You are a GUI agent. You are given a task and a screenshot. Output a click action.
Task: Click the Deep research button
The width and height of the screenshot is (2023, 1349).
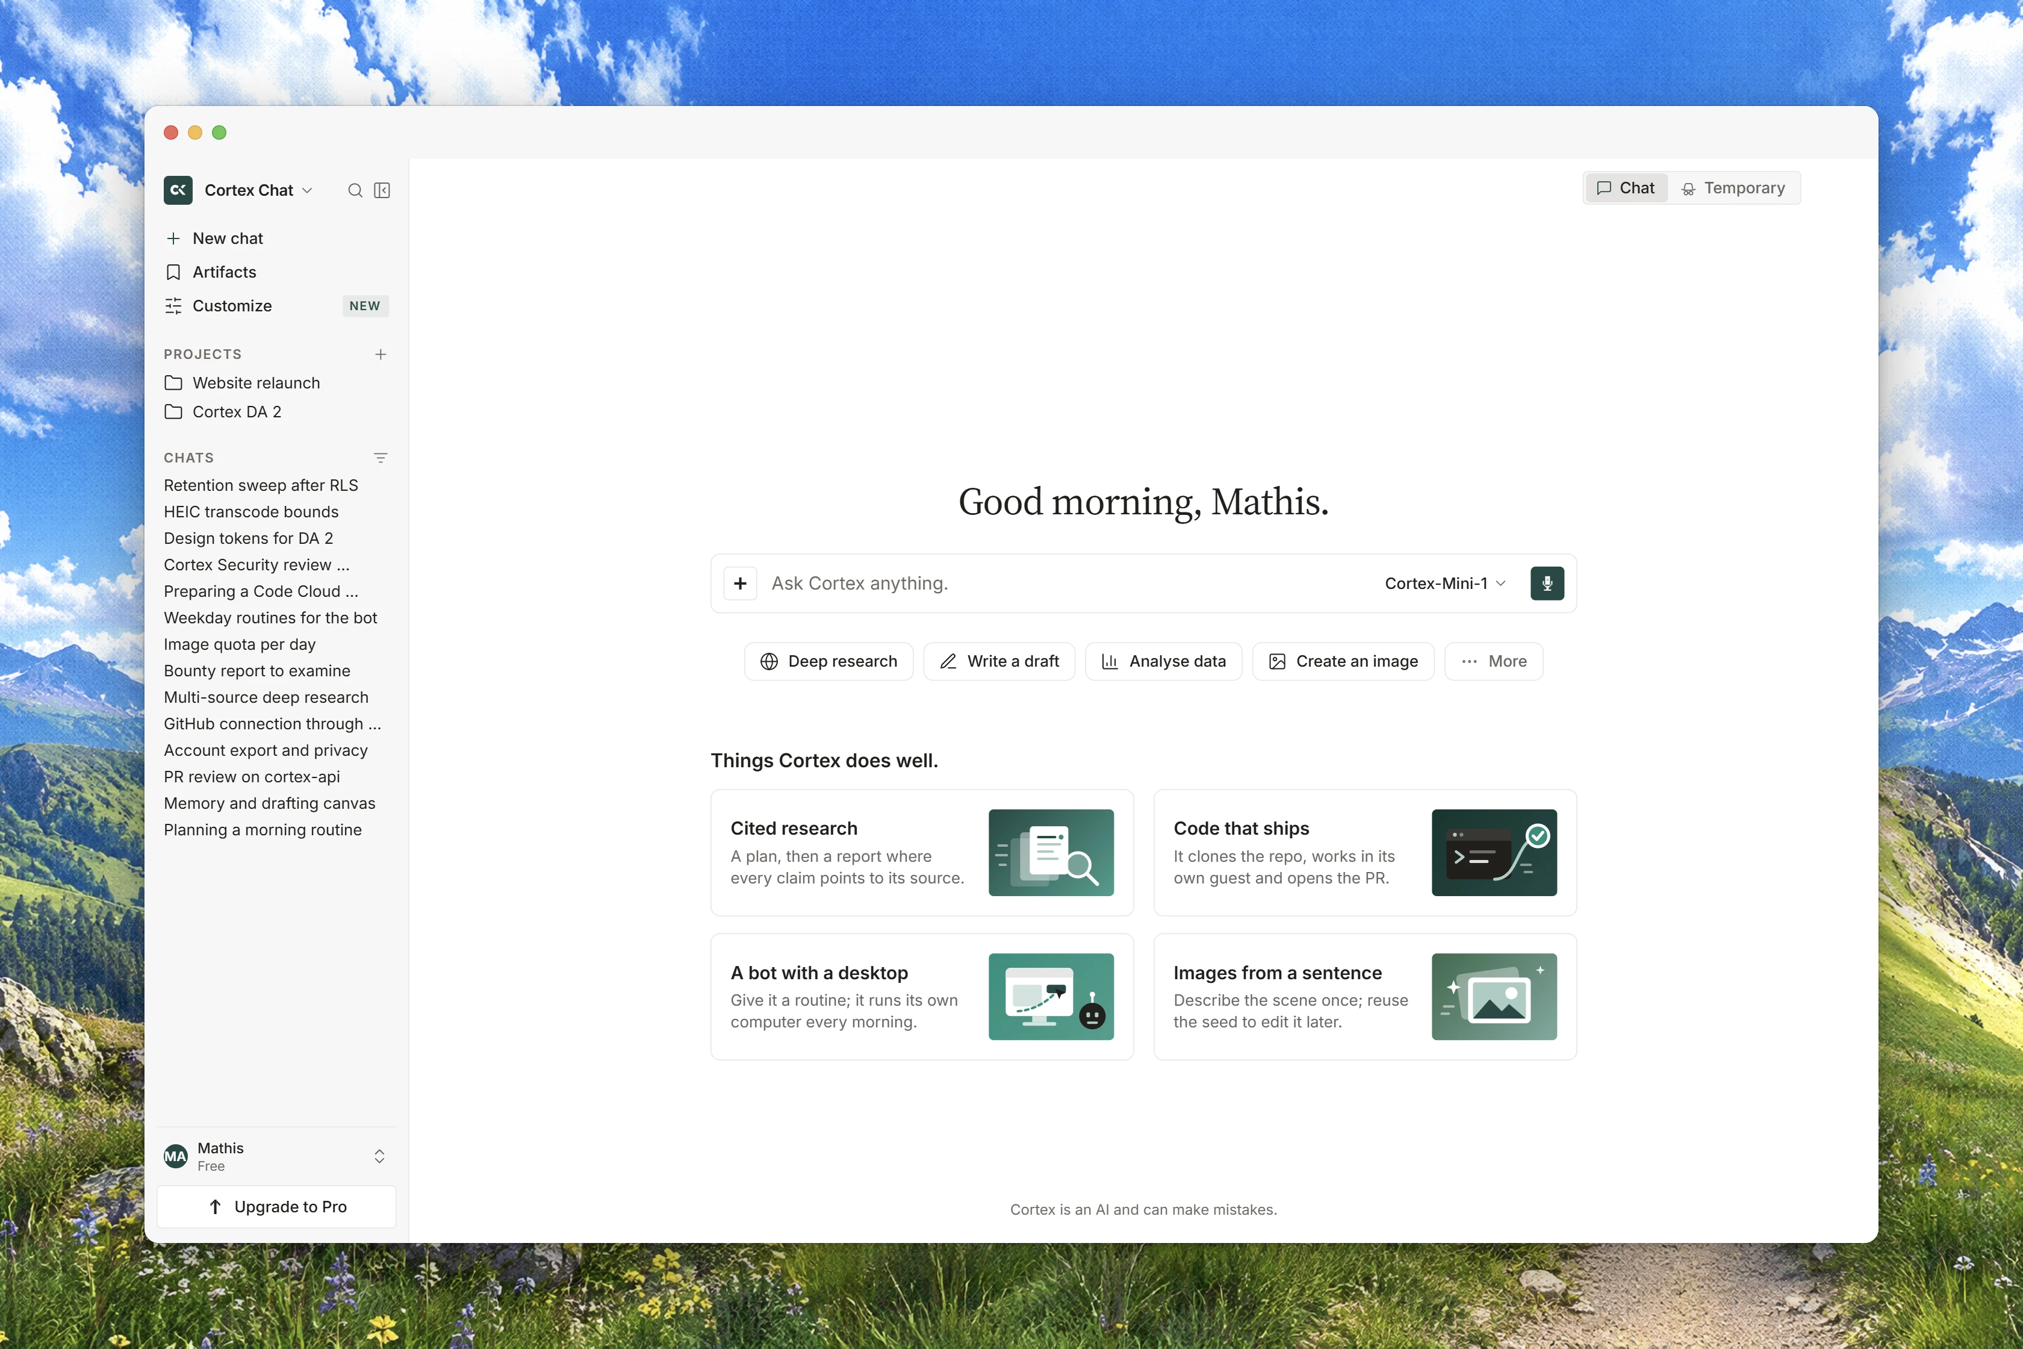[828, 662]
